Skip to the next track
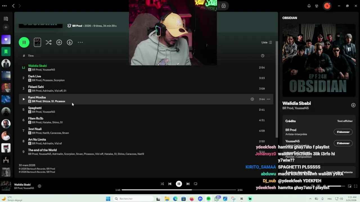The height and width of the screenshot is (202, 360). pyautogui.click(x=188, y=184)
